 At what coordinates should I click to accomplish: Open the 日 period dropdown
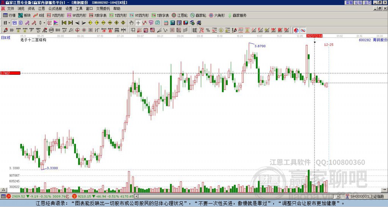point(7,23)
